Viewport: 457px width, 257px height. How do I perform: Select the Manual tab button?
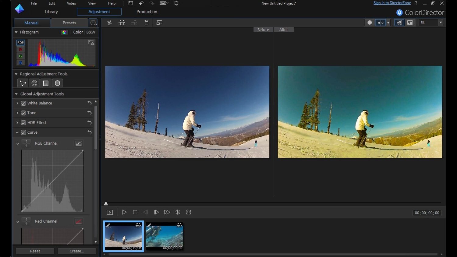pos(31,23)
